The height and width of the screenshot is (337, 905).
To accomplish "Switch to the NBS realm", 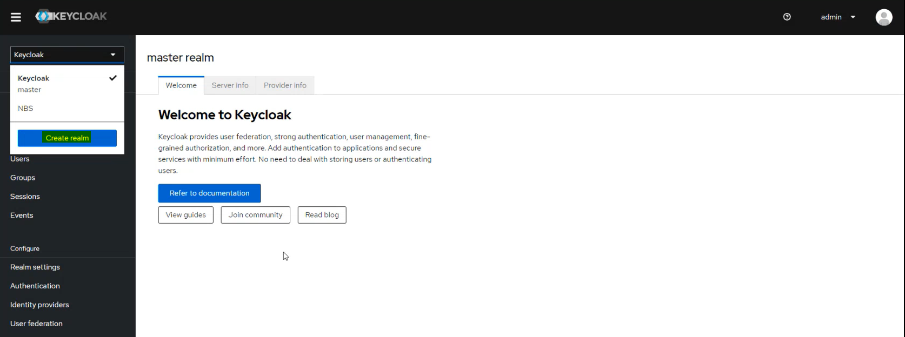I will click(x=67, y=108).
